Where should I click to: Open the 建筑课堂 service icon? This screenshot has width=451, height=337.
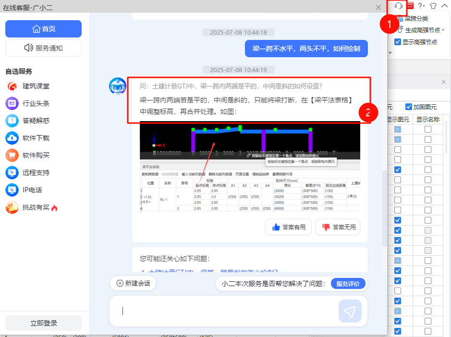click(12, 86)
